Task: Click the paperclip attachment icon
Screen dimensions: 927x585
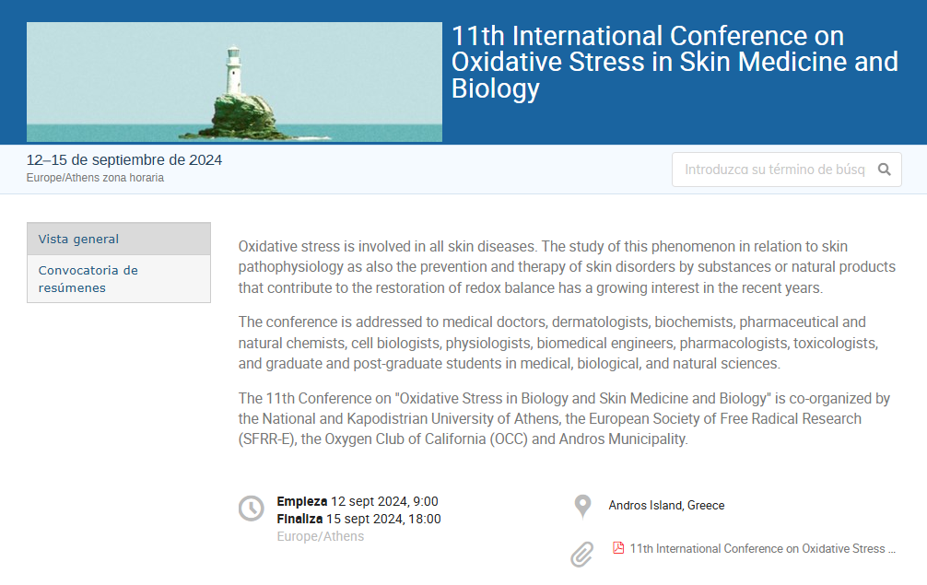Action: pyautogui.click(x=581, y=555)
